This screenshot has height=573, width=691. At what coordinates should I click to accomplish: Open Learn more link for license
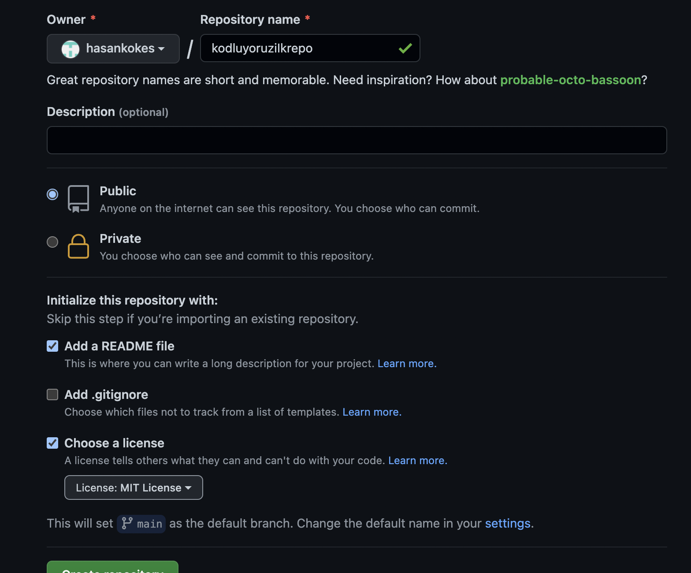418,461
